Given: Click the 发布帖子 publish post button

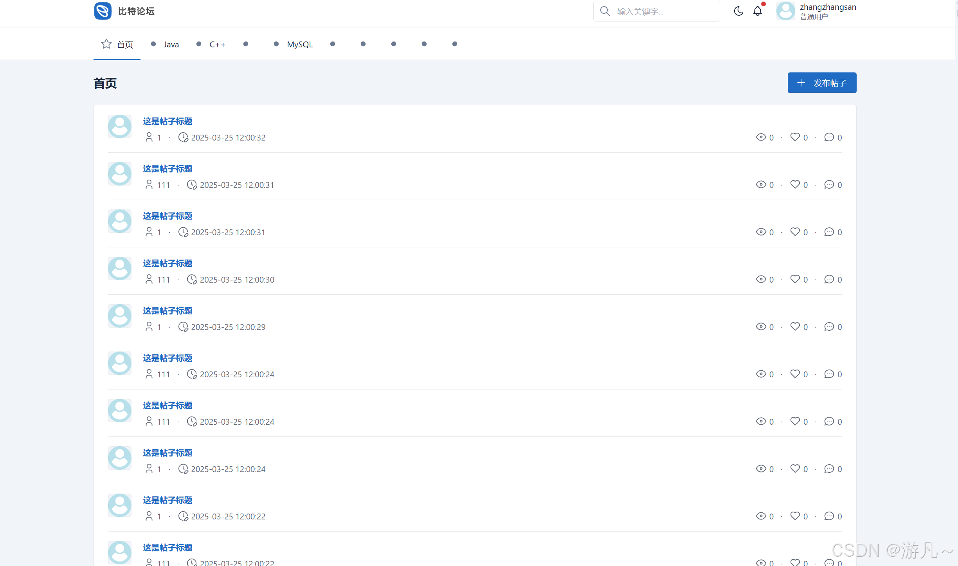Looking at the screenshot, I should click(x=822, y=83).
